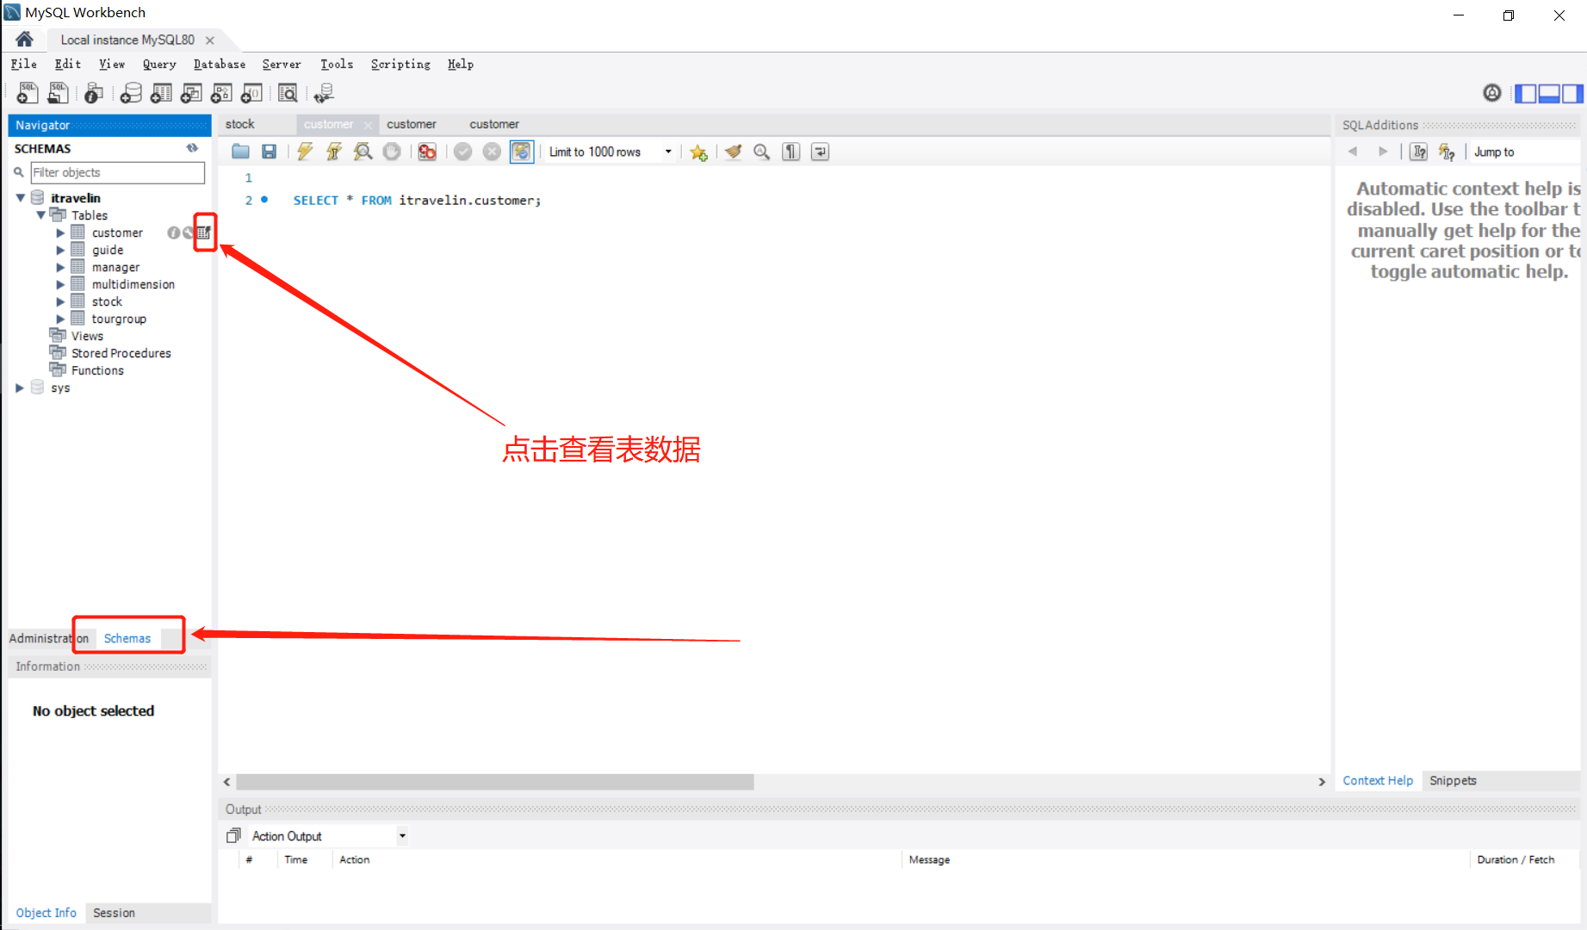Open the row limit dropdown

(x=668, y=152)
